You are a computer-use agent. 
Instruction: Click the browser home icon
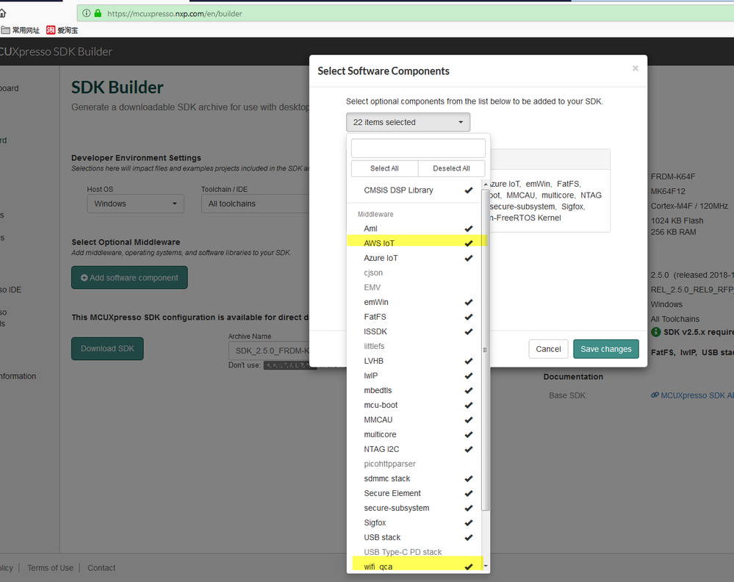2,13
